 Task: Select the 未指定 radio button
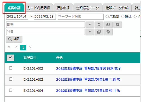107,17
